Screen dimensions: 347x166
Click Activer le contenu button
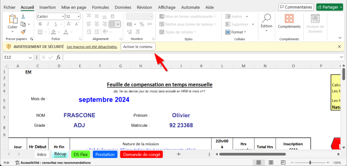(x=138, y=46)
